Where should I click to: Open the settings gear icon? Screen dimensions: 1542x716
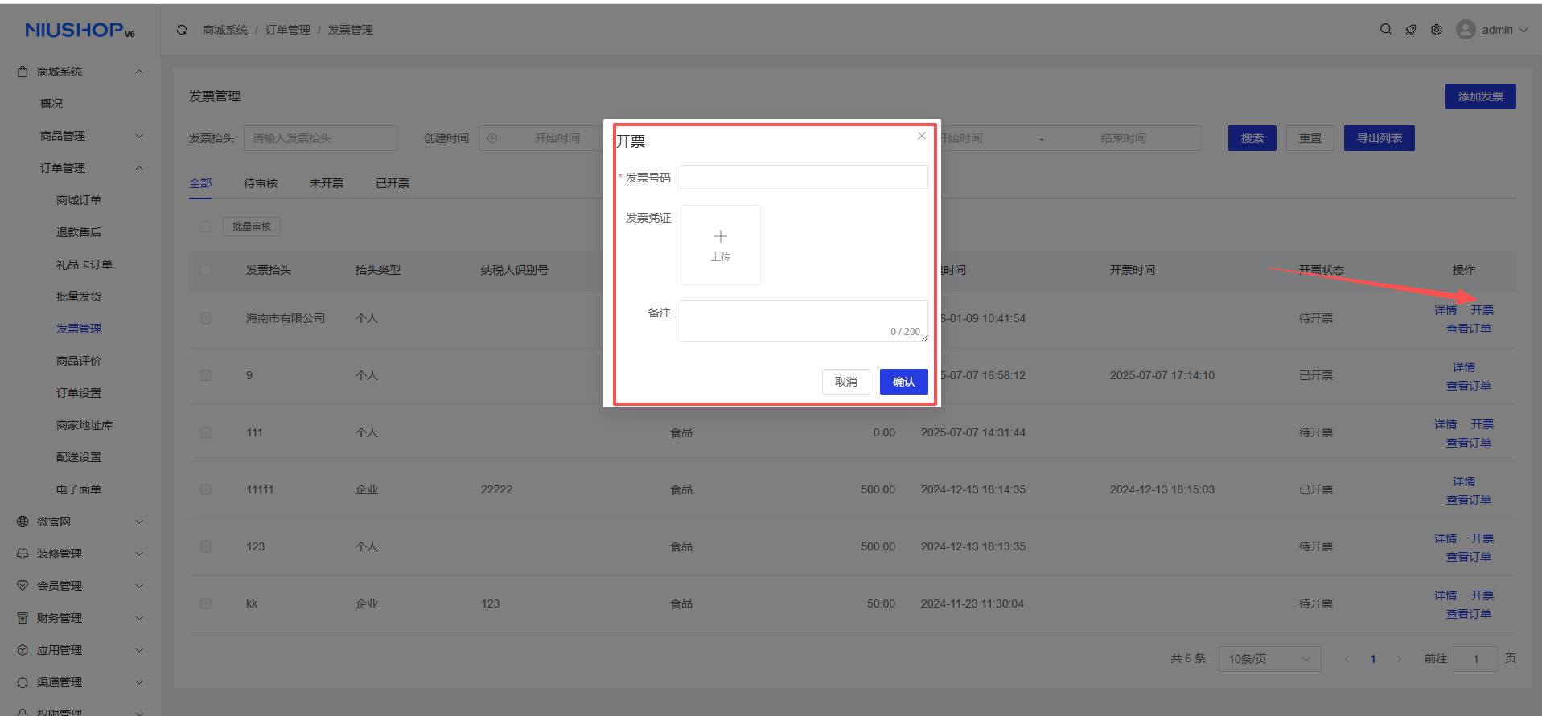tap(1437, 30)
